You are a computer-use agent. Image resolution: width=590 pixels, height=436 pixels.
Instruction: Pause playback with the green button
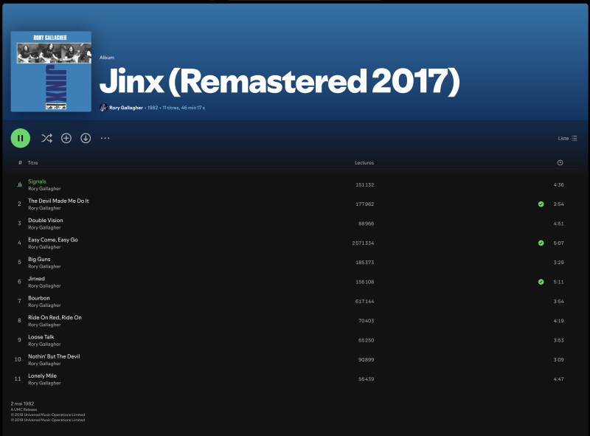(x=21, y=138)
